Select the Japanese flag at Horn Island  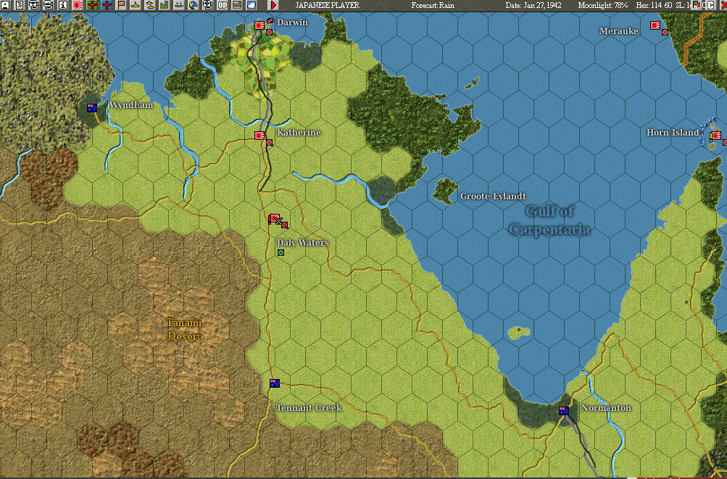[716, 136]
